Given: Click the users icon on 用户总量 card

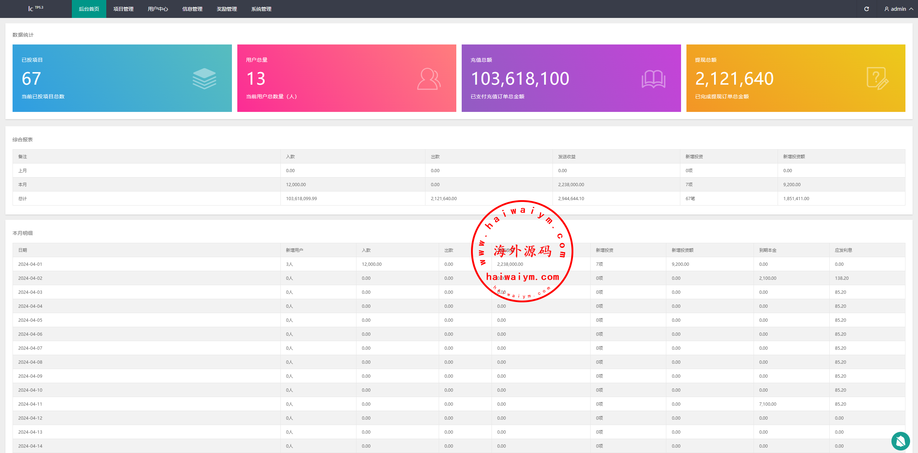Looking at the screenshot, I should tap(429, 79).
